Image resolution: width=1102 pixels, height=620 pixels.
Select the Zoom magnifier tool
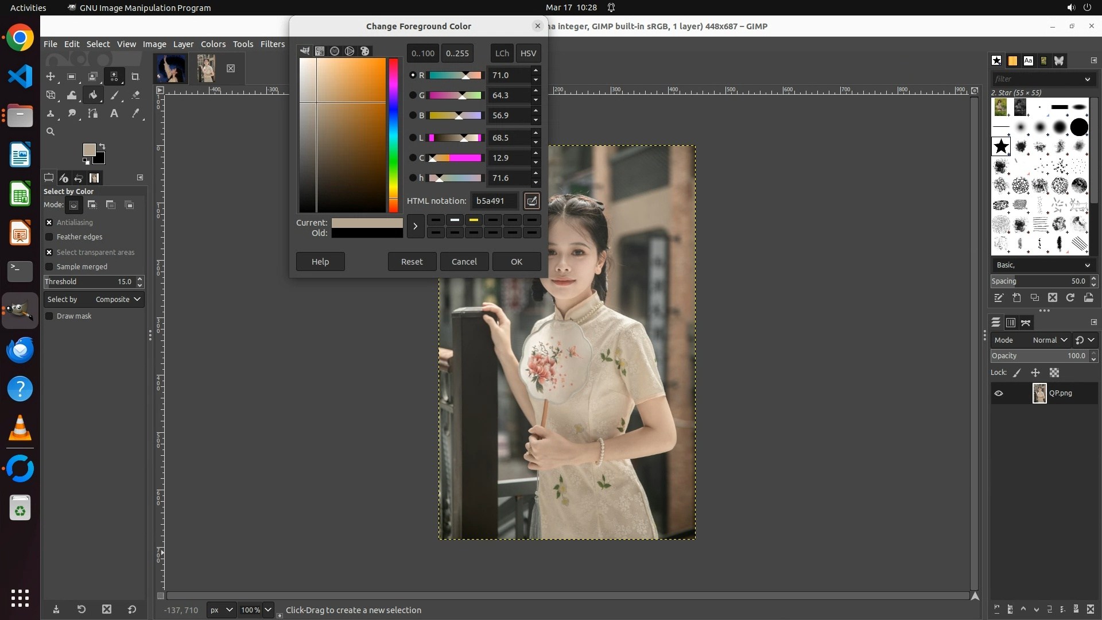[51, 131]
